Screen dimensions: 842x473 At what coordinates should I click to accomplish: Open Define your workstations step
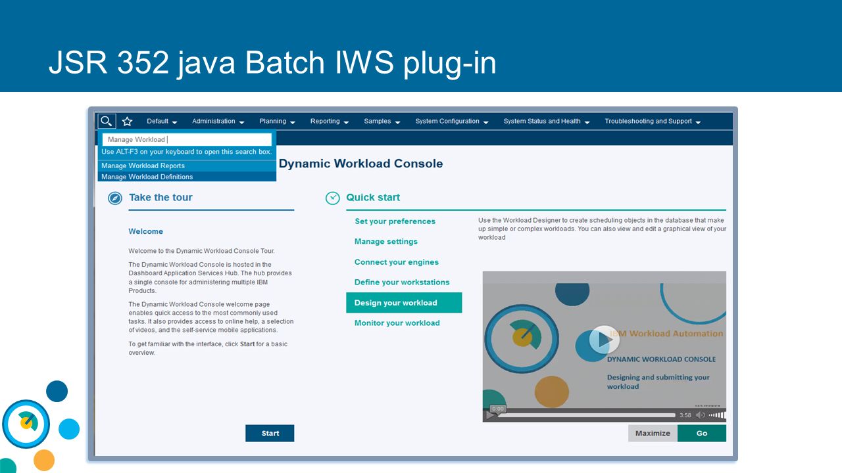(401, 282)
